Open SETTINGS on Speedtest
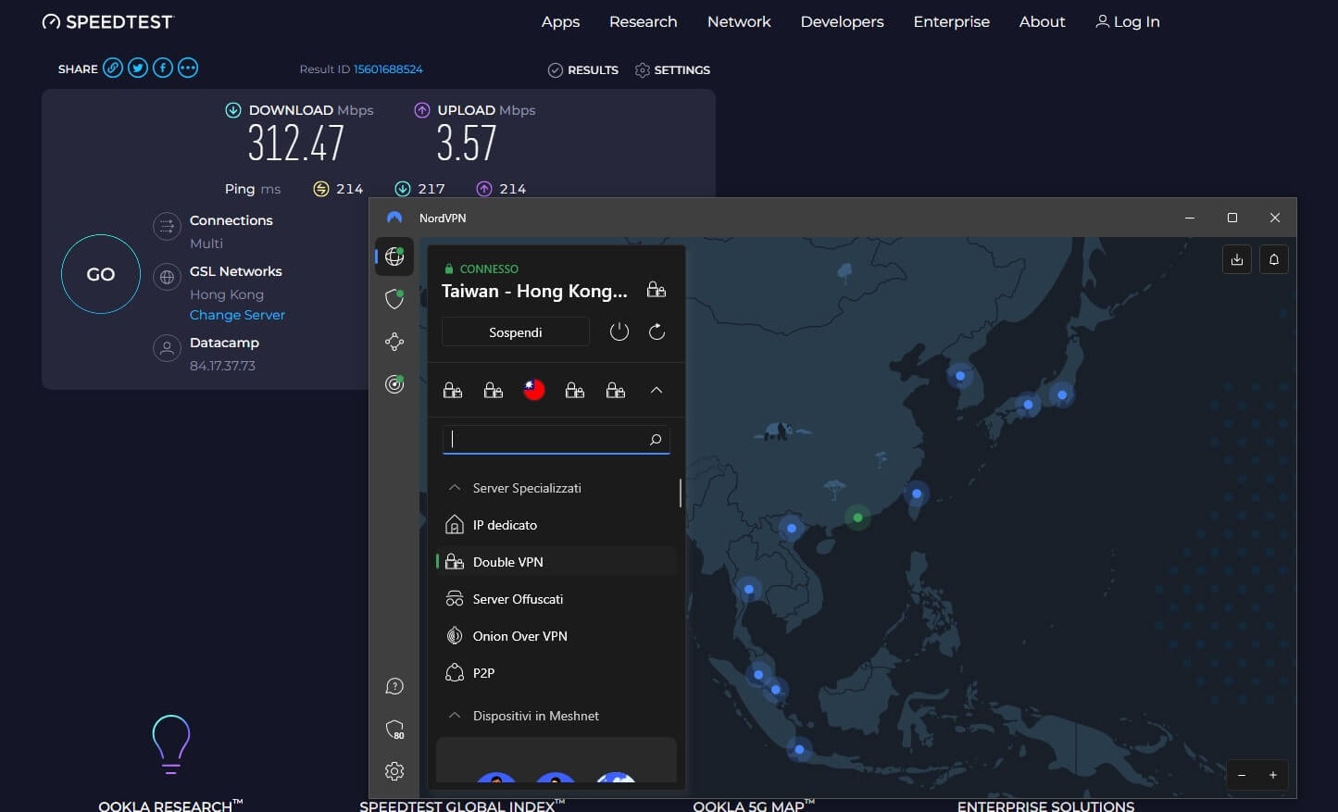Viewport: 1338px width, 812px height. click(672, 69)
